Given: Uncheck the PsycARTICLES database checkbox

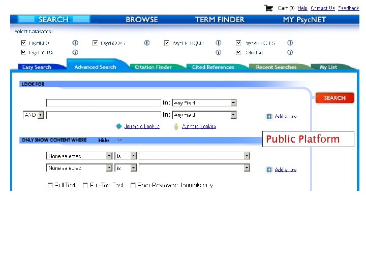Looking at the screenshot, I should [x=238, y=43].
